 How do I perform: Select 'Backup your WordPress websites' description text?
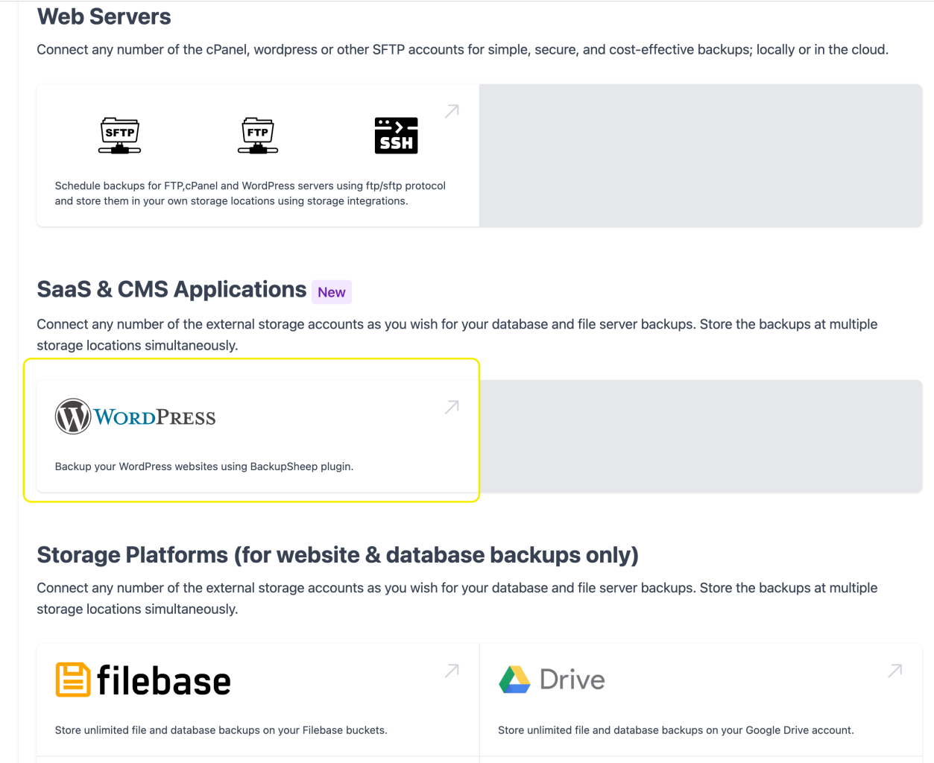pyautogui.click(x=204, y=466)
